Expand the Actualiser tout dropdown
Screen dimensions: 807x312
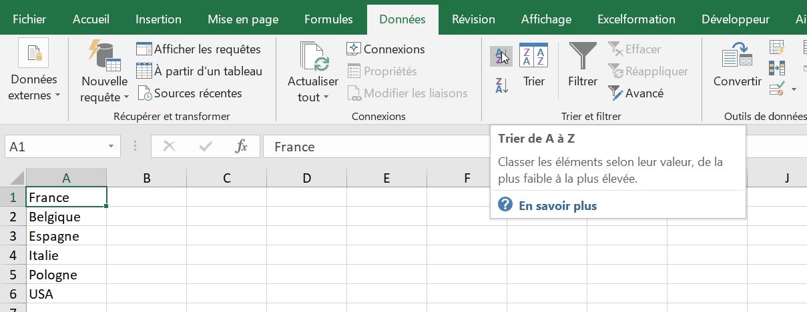point(313,97)
